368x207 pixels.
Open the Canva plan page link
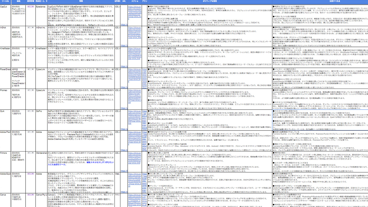[144, 200]
